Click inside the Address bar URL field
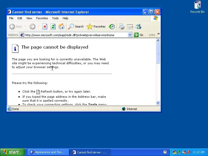The height and width of the screenshot is (156, 208). pyautogui.click(x=76, y=35)
